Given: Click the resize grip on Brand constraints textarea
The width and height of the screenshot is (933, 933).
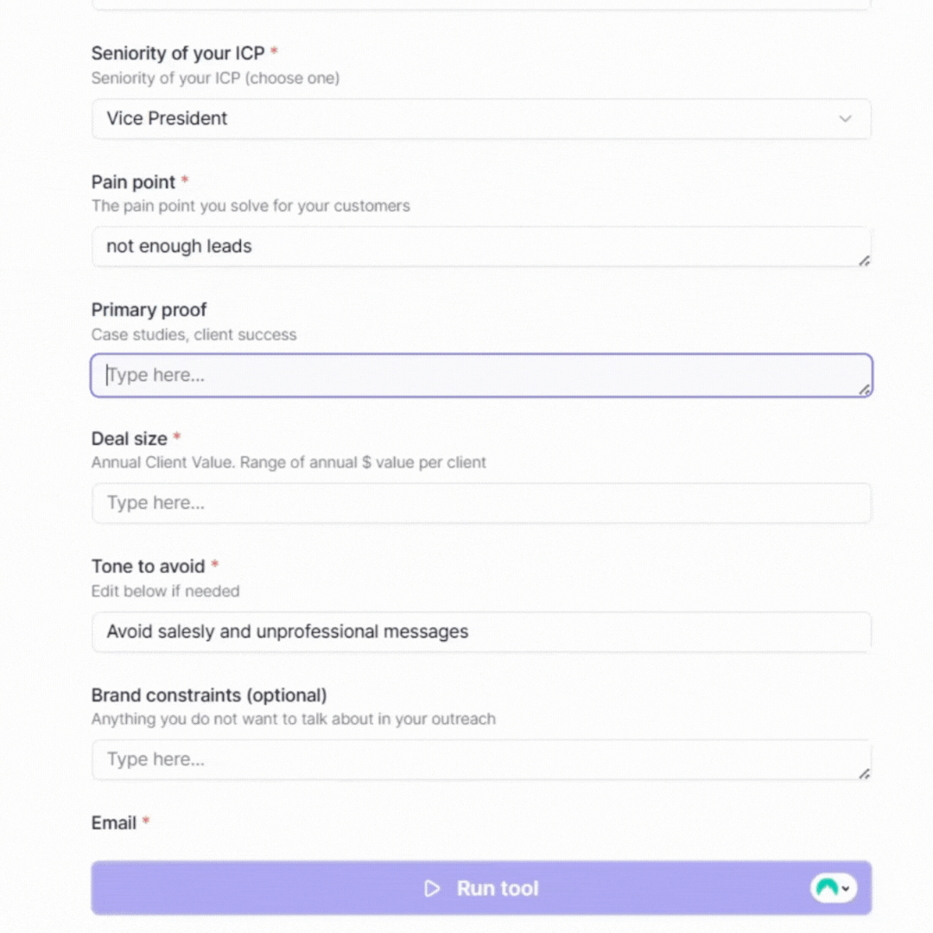Looking at the screenshot, I should (865, 773).
